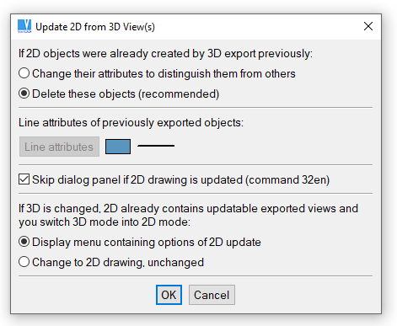Image resolution: width=397 pixels, height=326 pixels.
Task: Choose the 'Change to 2D drawing, unchanged' radio button
Action: [x=24, y=262]
